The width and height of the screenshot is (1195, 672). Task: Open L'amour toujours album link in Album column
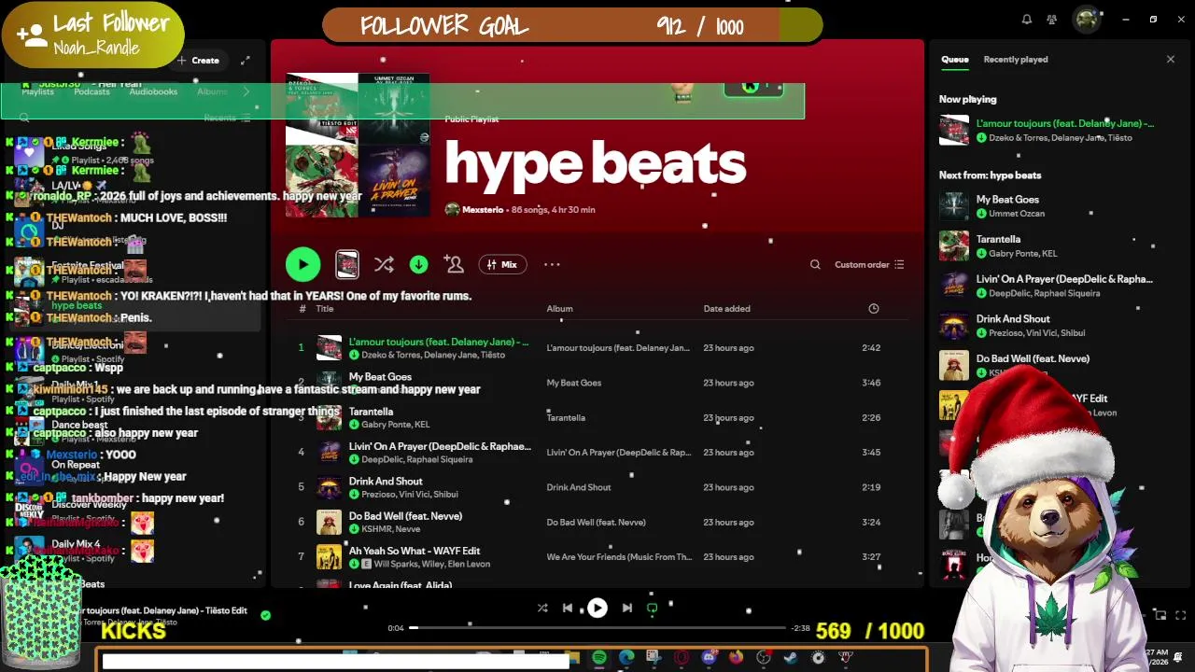tap(618, 348)
